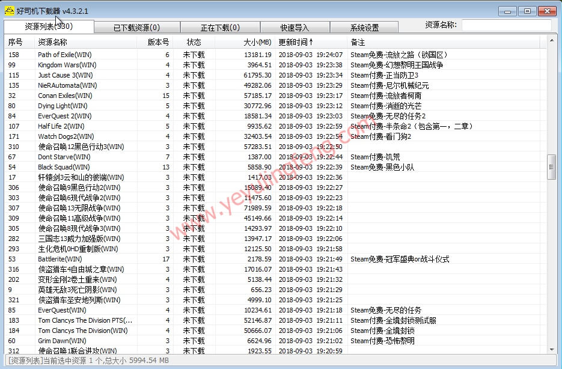The height and width of the screenshot is (369, 562).
Task: Click the timestamp 2018-09-03 19:21:02
Action: (310, 341)
